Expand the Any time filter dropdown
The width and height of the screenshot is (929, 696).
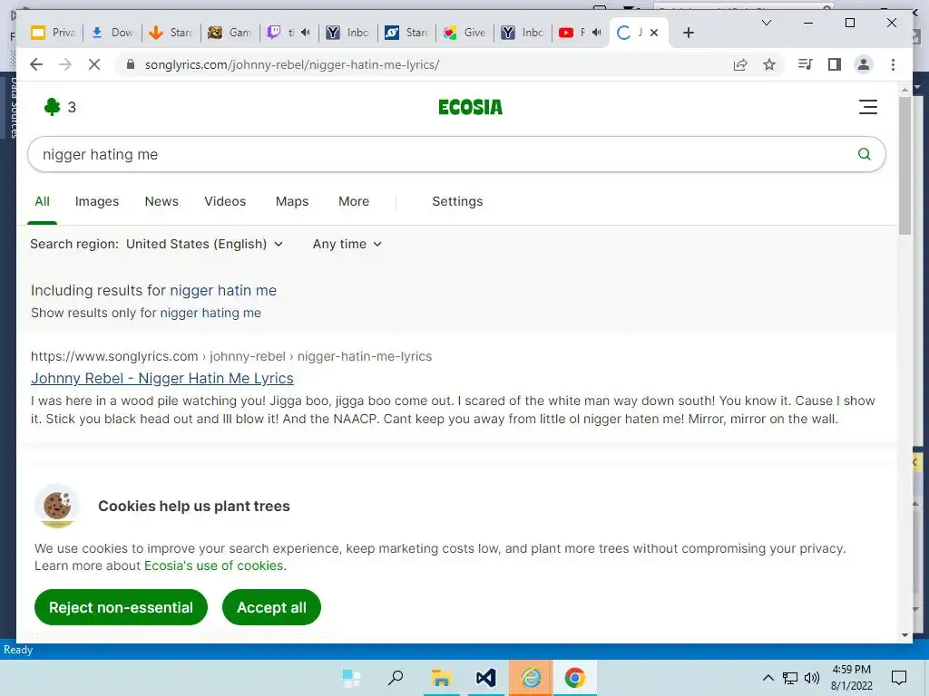[x=347, y=244]
